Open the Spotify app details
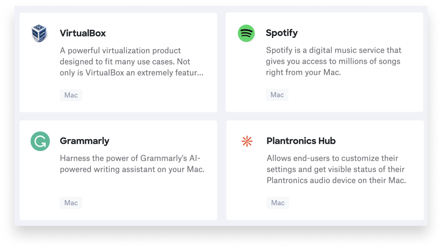The image size is (442, 249). 282,33
